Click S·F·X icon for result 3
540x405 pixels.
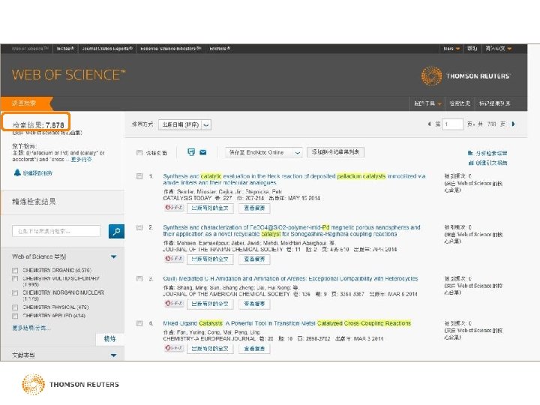click(174, 304)
